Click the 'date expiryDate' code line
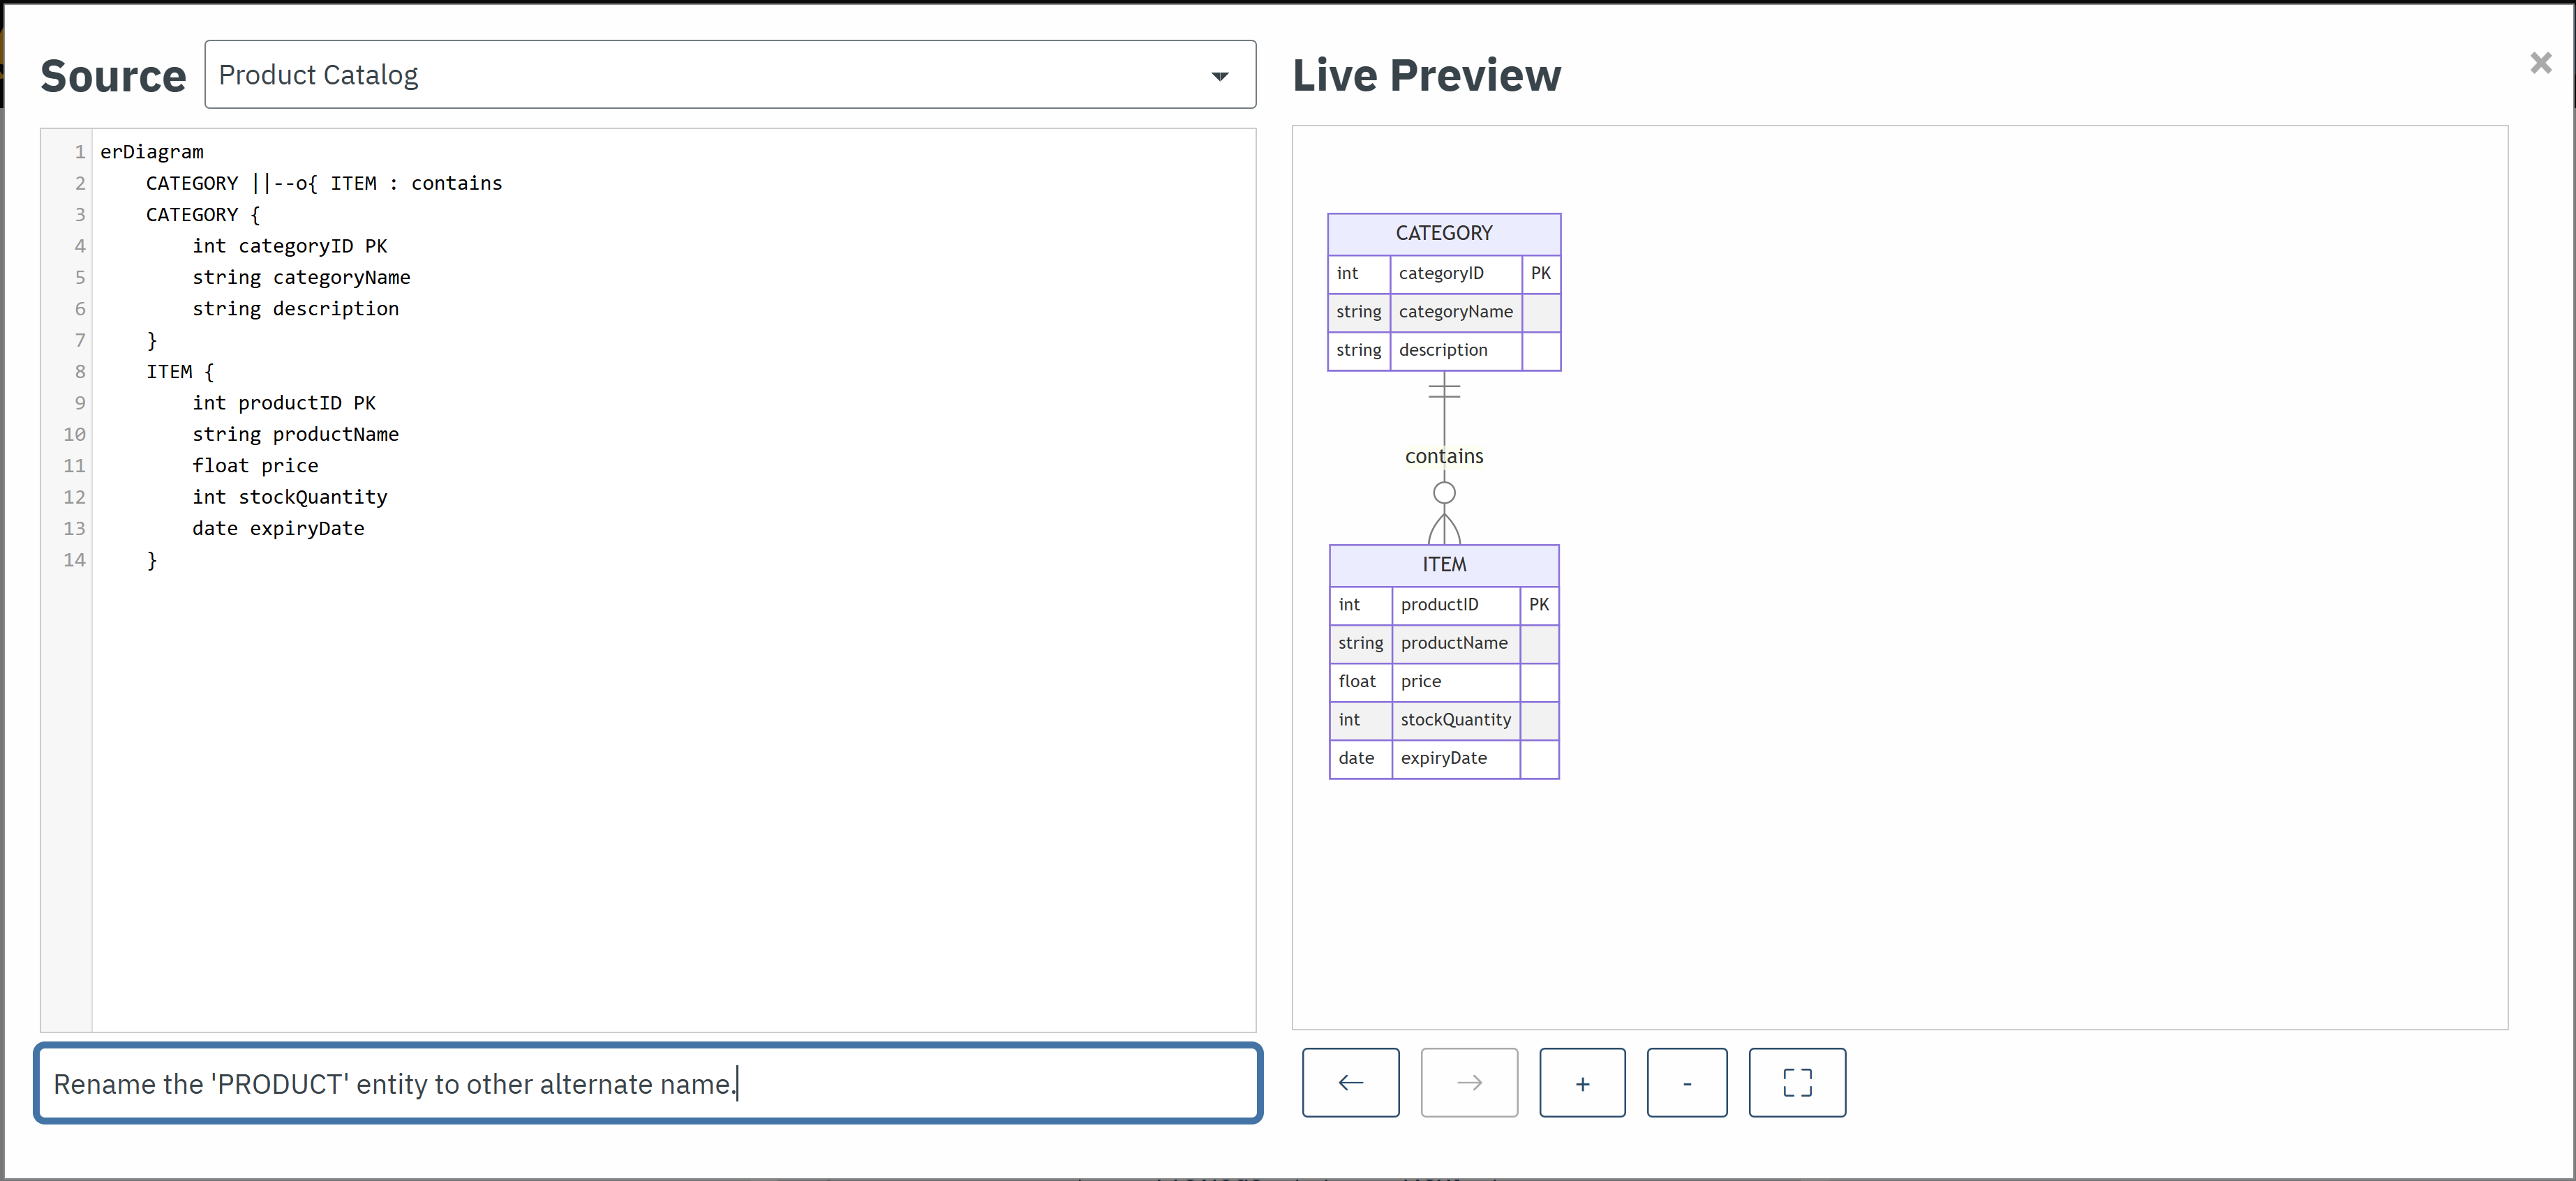The height and width of the screenshot is (1181, 2576). coord(278,529)
